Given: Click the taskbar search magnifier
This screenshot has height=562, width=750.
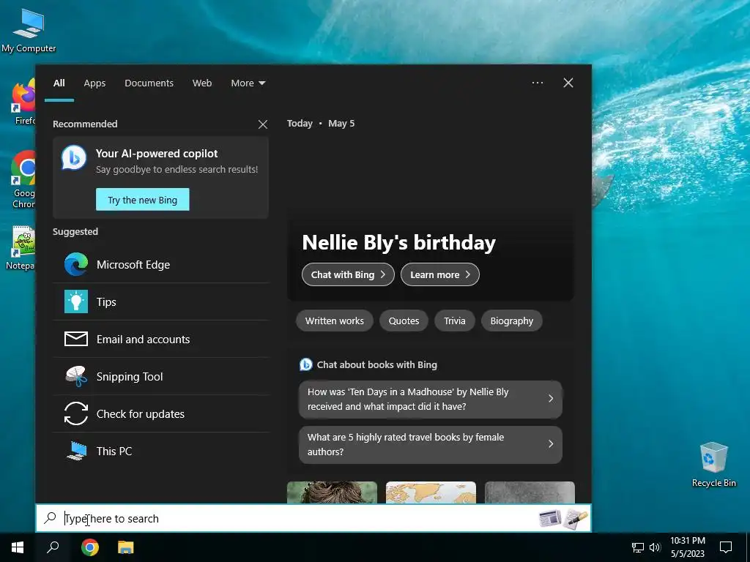Looking at the screenshot, I should click(x=53, y=547).
